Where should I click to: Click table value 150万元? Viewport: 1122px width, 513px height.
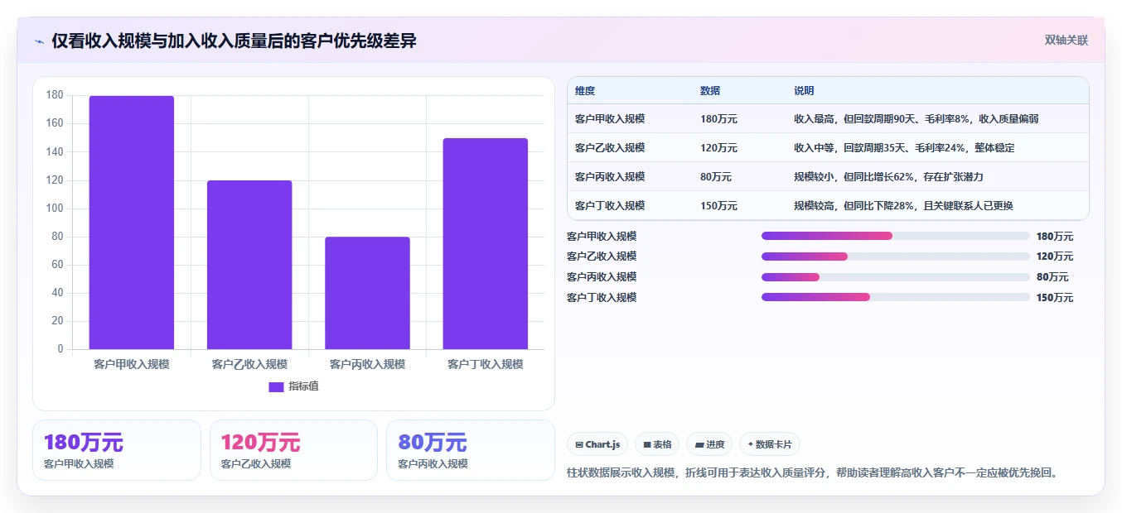click(718, 206)
